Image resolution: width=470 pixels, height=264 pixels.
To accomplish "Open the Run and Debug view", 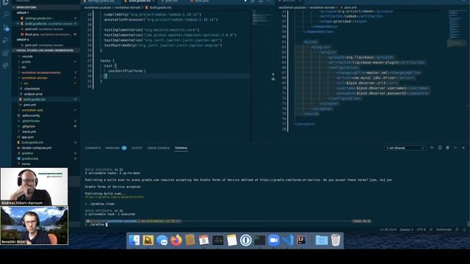I will [5, 40].
